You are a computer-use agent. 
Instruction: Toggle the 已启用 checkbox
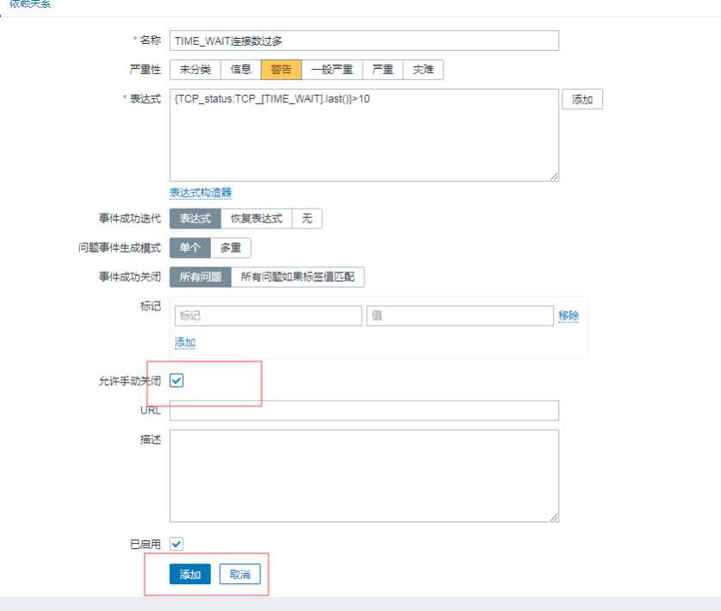(x=177, y=544)
